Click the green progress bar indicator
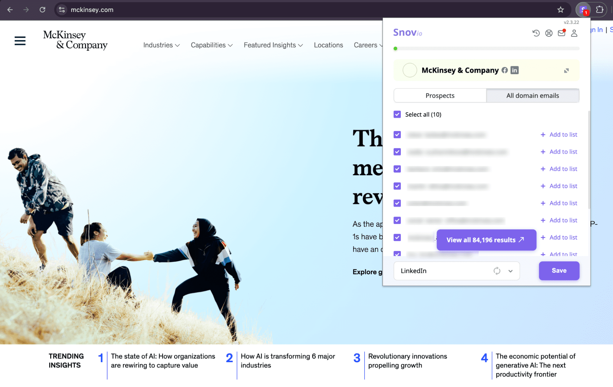This screenshot has height=387, width=613. tap(395, 48)
